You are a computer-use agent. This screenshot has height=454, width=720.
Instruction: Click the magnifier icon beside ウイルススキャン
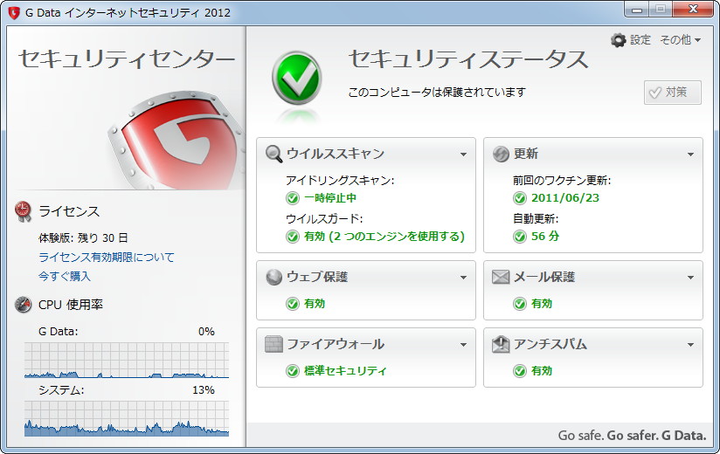click(274, 154)
